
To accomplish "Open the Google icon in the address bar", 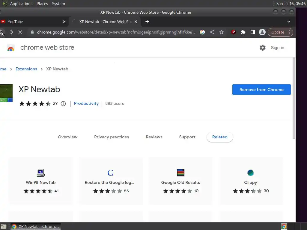I will coord(202,32).
